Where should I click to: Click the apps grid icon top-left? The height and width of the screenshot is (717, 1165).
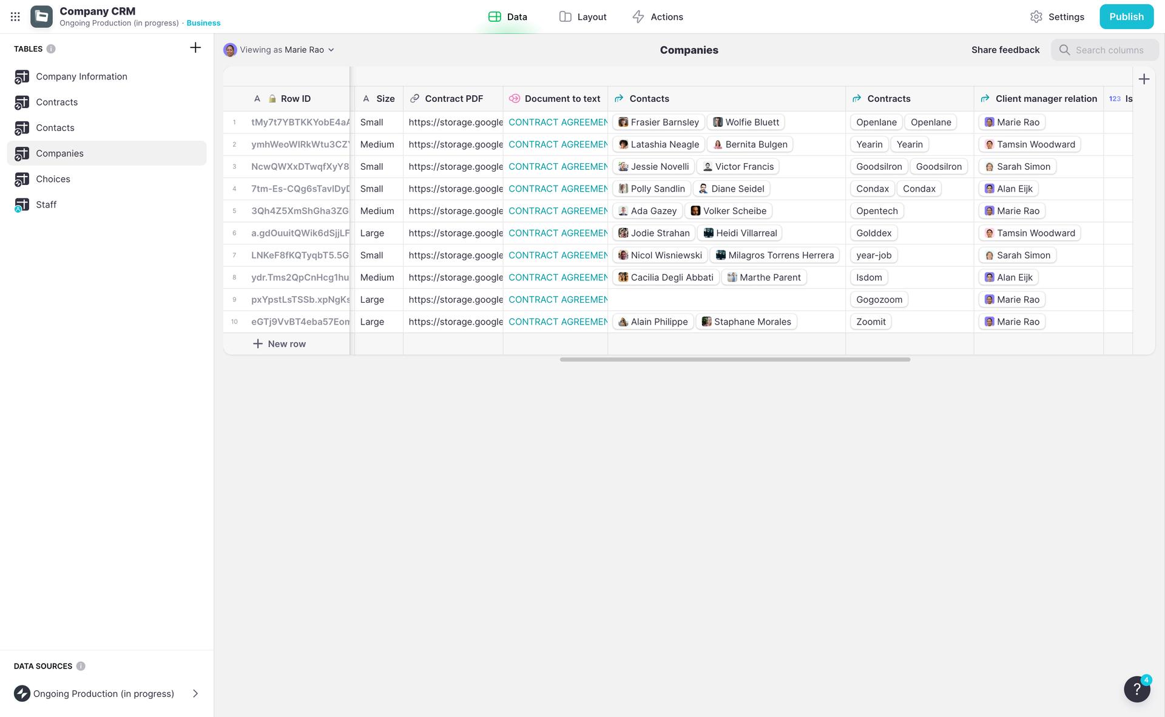point(15,16)
